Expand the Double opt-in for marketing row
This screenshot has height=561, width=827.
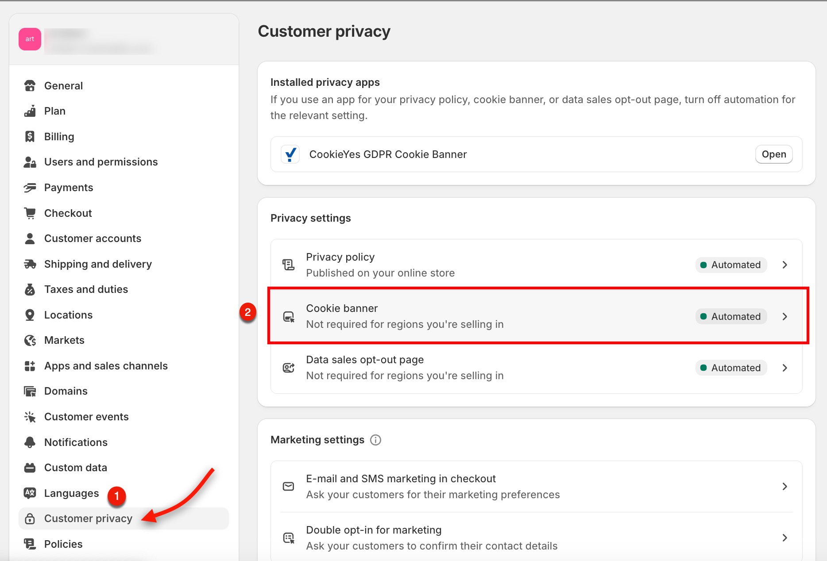tap(784, 538)
